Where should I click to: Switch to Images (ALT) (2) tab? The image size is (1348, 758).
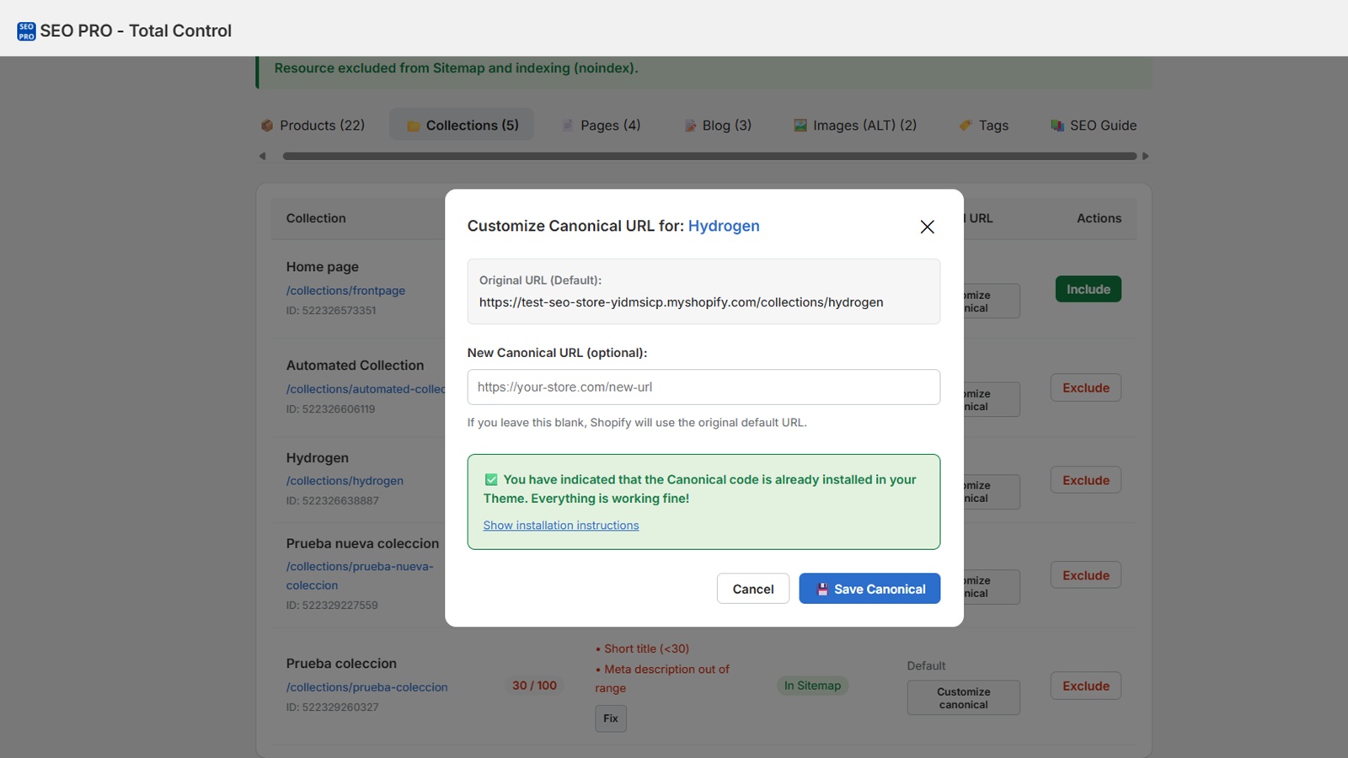coord(854,125)
